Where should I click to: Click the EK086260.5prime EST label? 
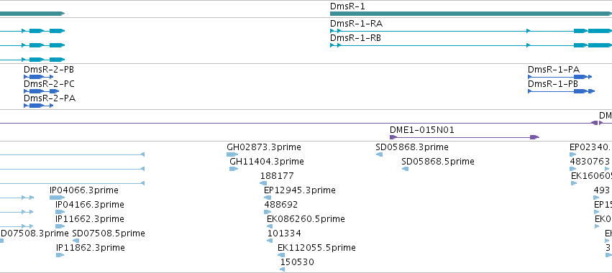[306, 219]
